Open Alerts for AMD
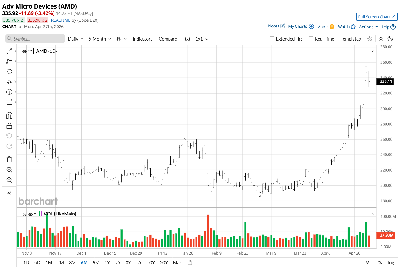This screenshot has width=398, height=267. click(x=326, y=27)
